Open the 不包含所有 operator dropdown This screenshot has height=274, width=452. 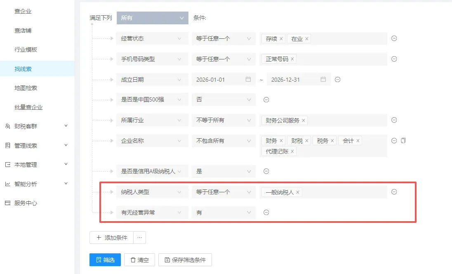pyautogui.click(x=224, y=141)
